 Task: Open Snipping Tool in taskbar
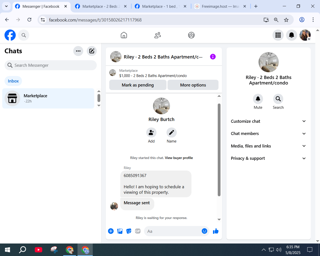pos(54,250)
